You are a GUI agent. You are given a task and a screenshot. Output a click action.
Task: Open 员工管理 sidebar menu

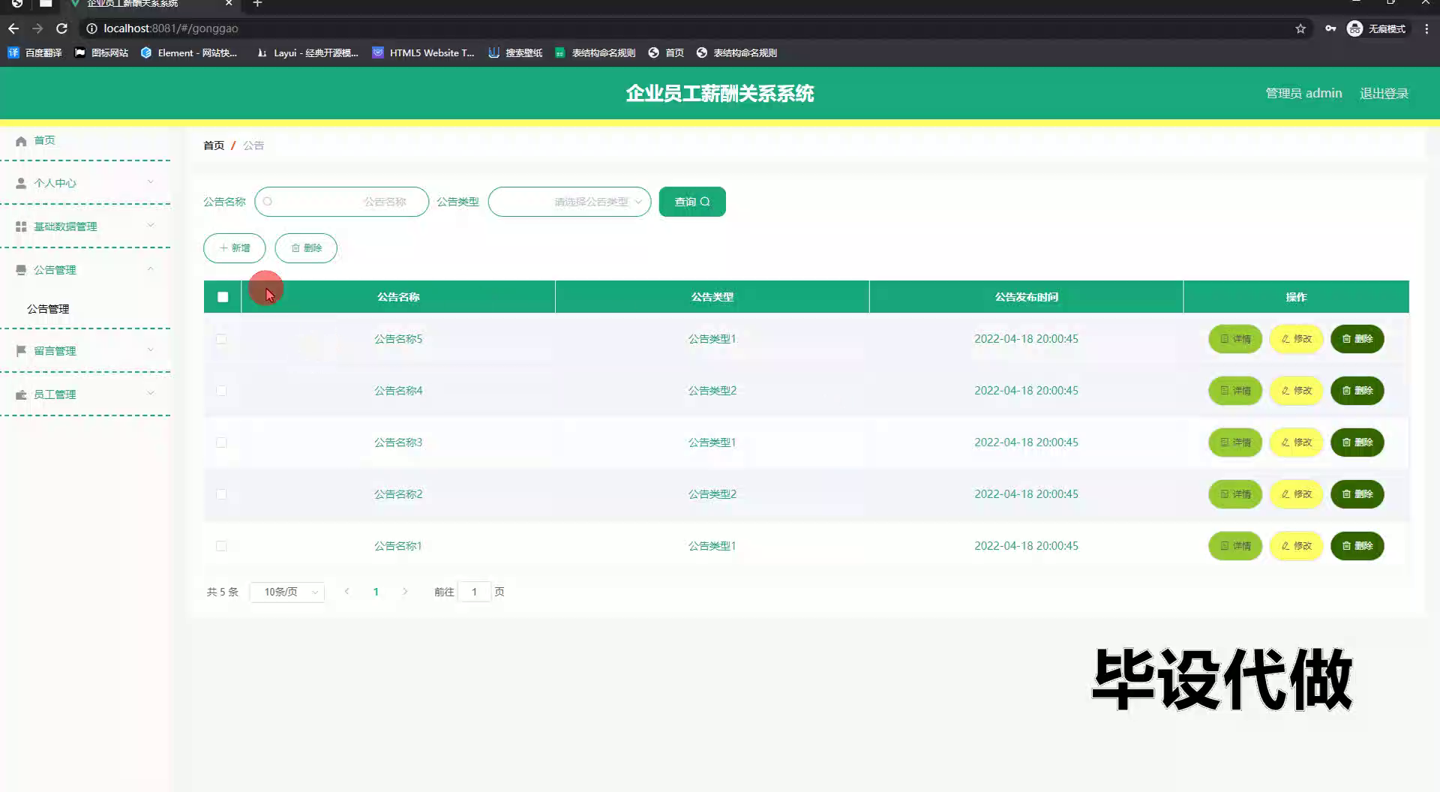pos(85,394)
